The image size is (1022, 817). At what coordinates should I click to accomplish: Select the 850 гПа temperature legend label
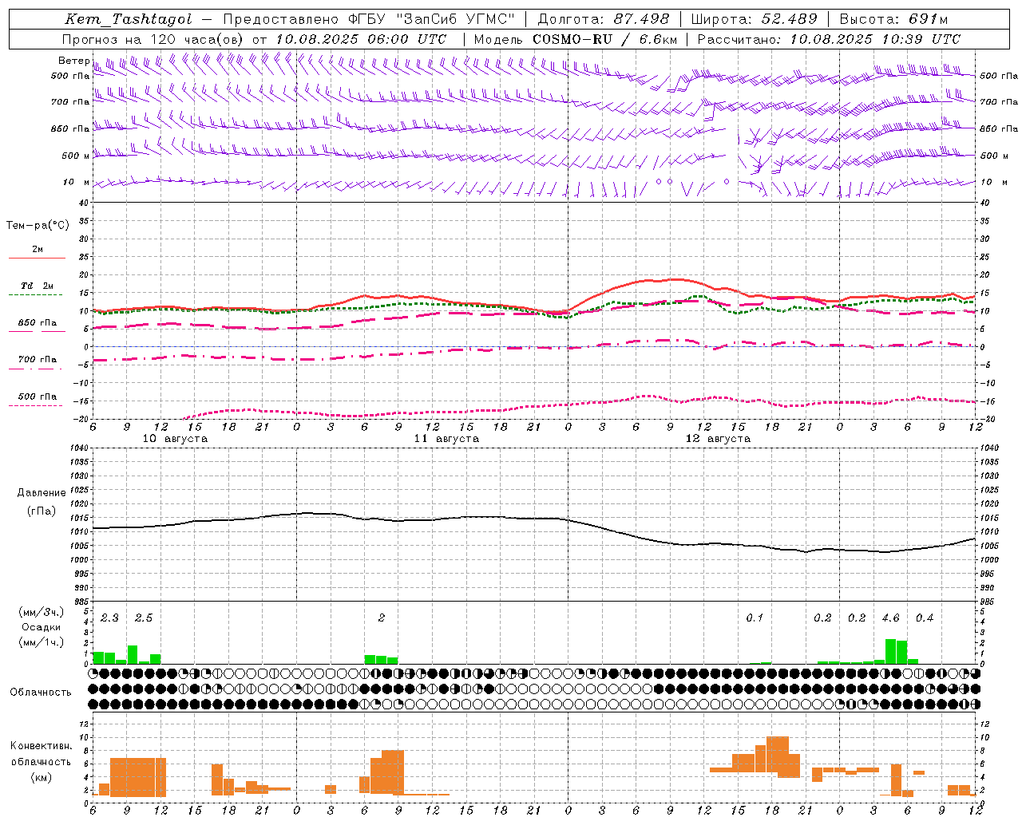[38, 323]
